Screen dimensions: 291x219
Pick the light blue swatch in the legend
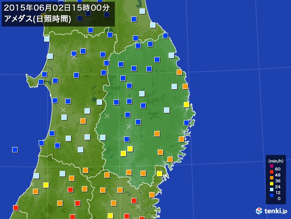coord(272,190)
